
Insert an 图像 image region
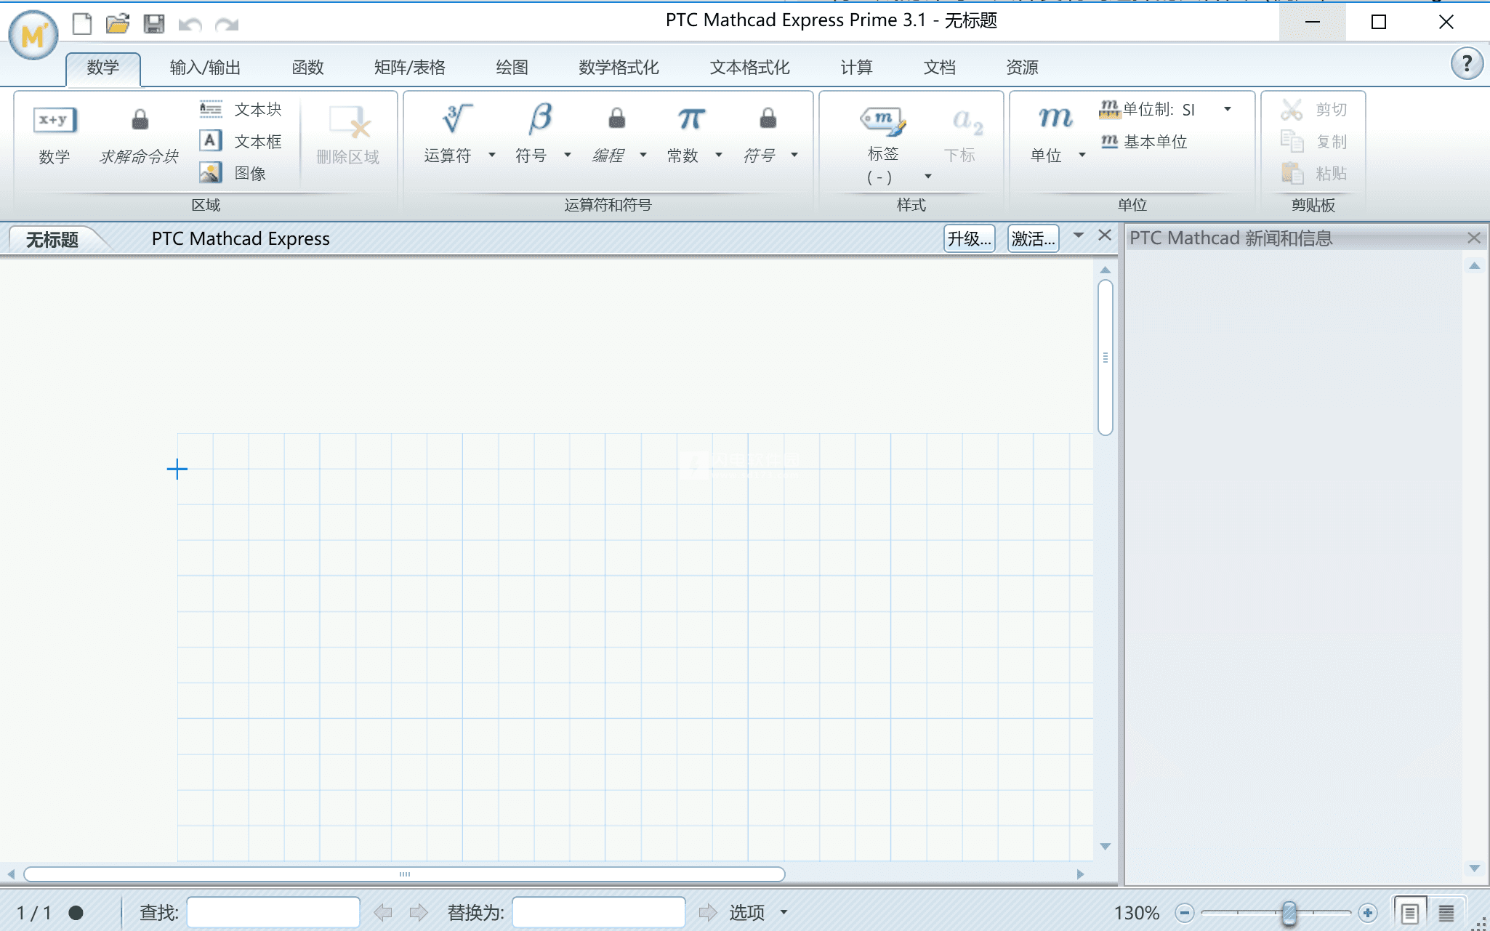233,173
